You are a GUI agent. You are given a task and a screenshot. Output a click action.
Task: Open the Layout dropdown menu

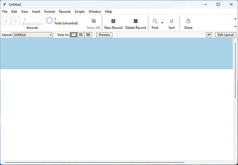pyautogui.click(x=33, y=35)
